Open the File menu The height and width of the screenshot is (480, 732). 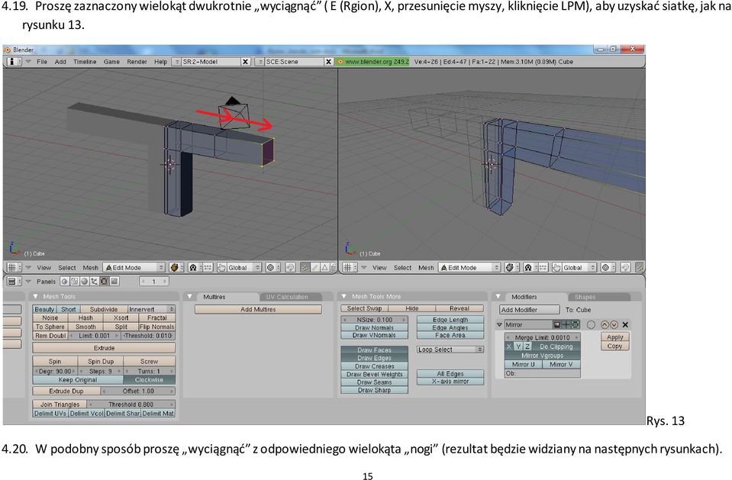pyautogui.click(x=42, y=62)
